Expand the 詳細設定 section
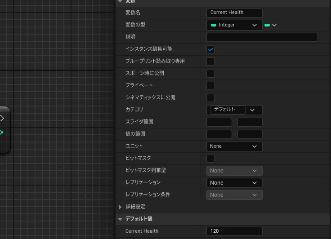Image resolution: width=331 pixels, height=239 pixels. [x=120, y=207]
